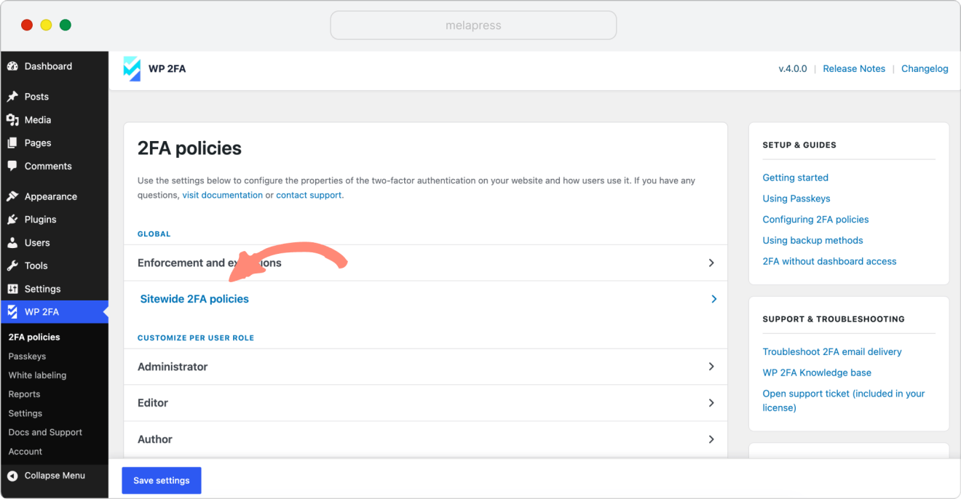Follow the contact support link
961x499 pixels.
pyautogui.click(x=309, y=195)
